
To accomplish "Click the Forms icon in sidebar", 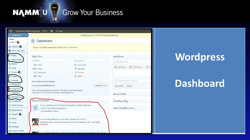I will point(10,72).
